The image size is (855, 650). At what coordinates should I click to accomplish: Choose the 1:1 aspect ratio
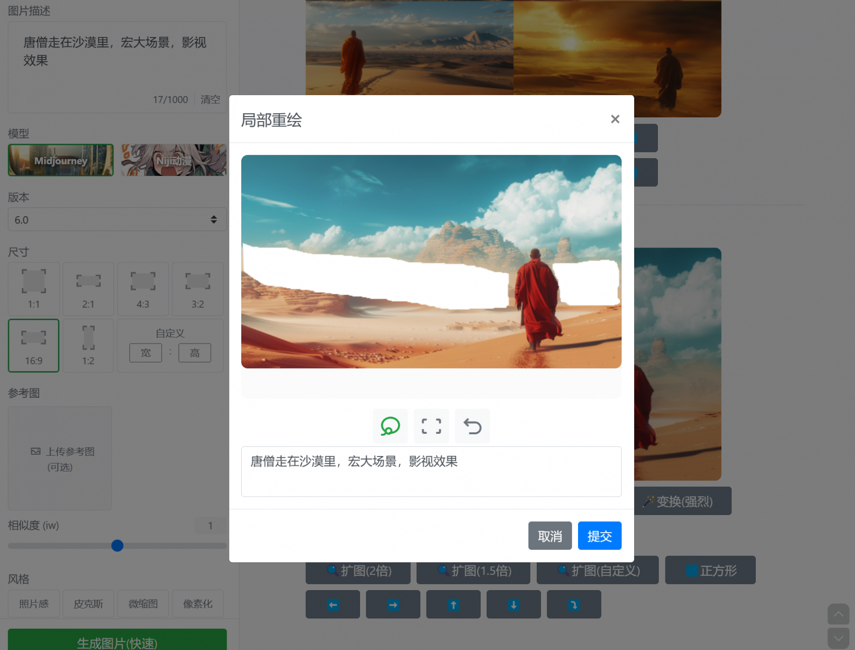[34, 289]
